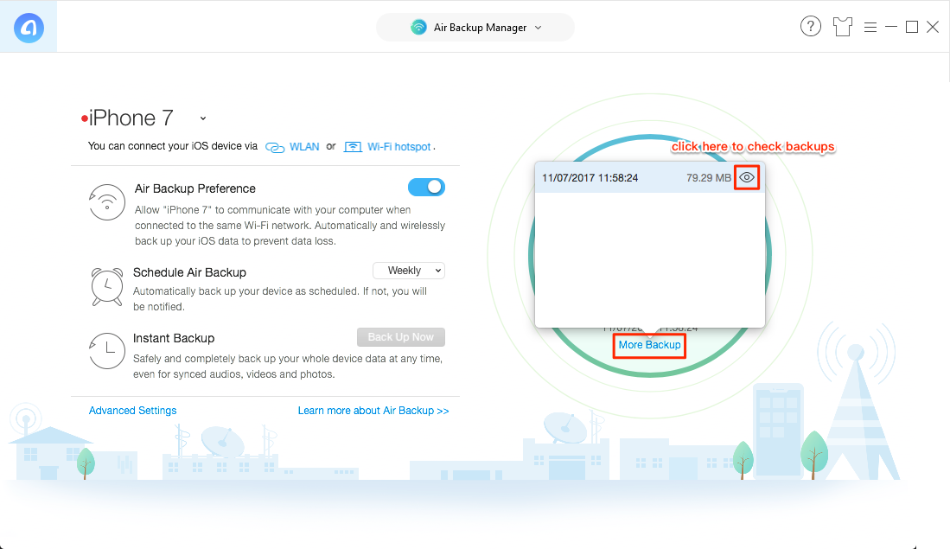Click the More Backup link

click(x=649, y=345)
